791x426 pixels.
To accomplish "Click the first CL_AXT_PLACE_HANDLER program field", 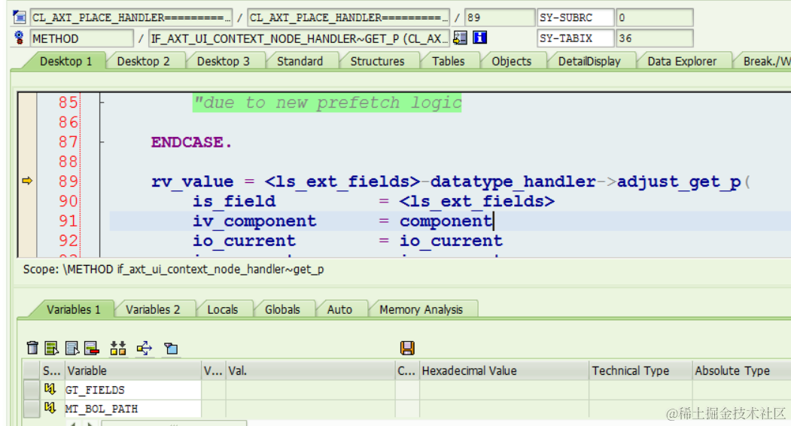I will click(131, 17).
